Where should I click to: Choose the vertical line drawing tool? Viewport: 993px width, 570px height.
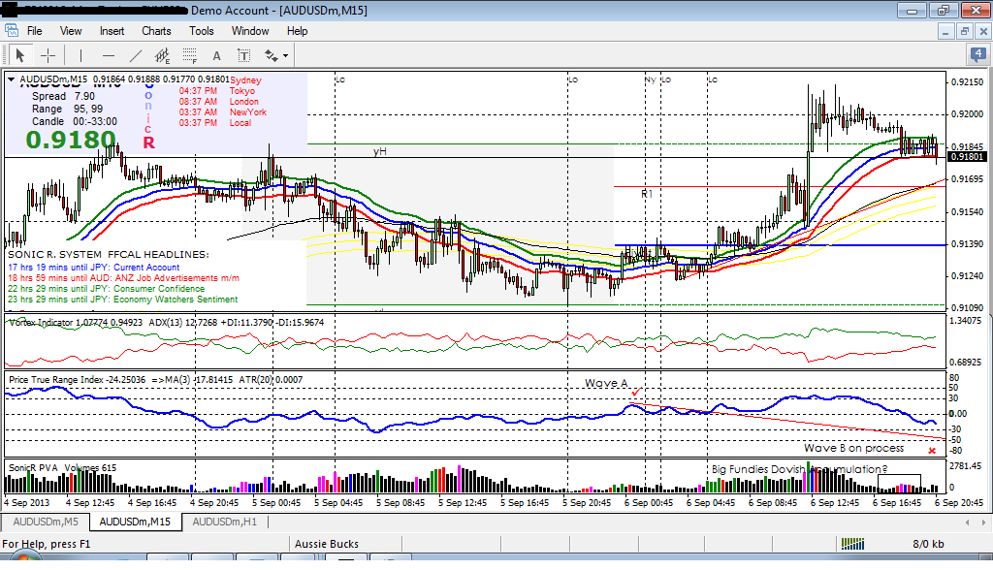pos(80,55)
